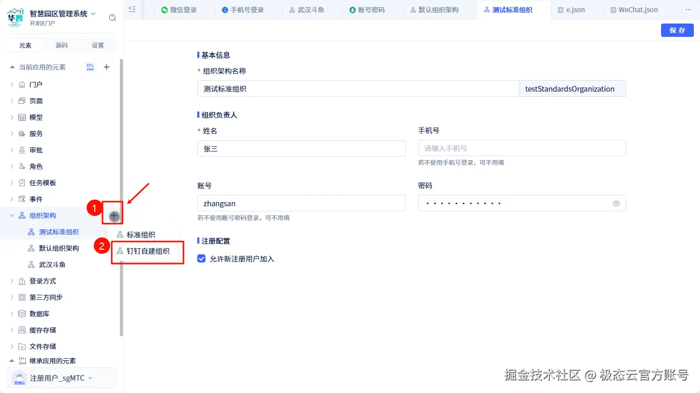Select 测试标准组织 tree item
This screenshot has height=393, width=700.
(x=59, y=232)
